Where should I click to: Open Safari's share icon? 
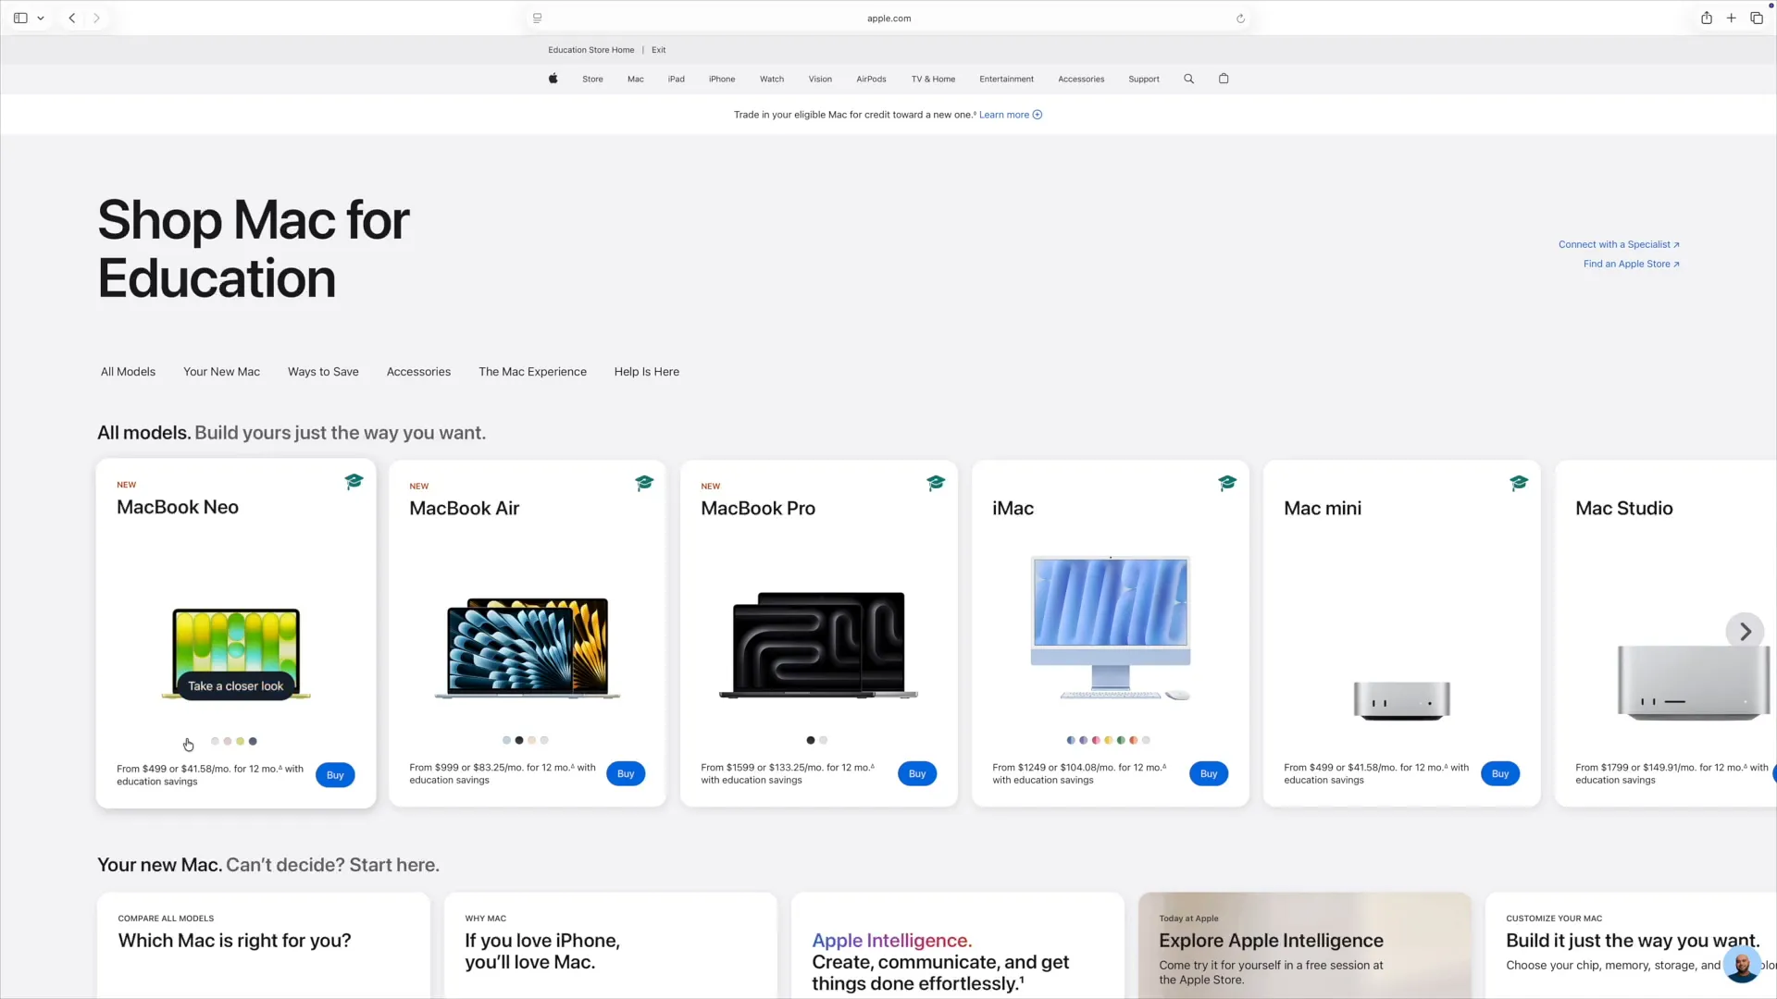tap(1706, 18)
